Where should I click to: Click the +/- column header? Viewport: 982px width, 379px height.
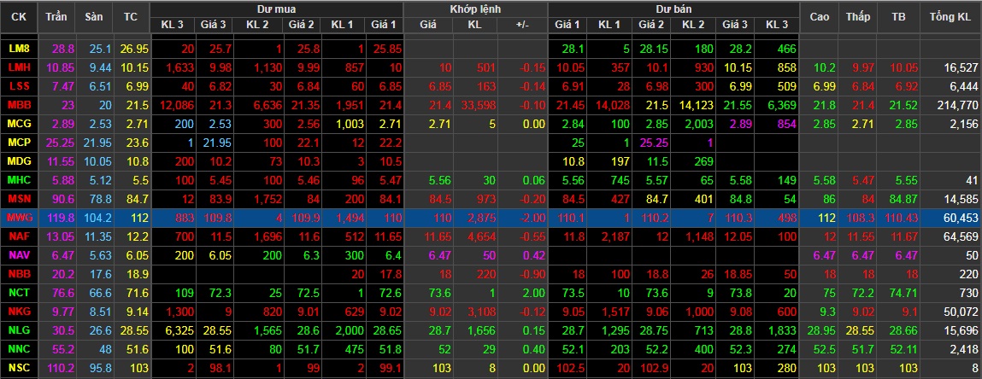(x=522, y=25)
